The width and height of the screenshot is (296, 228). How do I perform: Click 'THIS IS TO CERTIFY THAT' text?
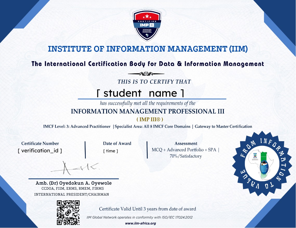[x=154, y=82]
